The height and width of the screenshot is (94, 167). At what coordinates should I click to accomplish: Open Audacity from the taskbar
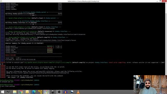pos(65,92)
